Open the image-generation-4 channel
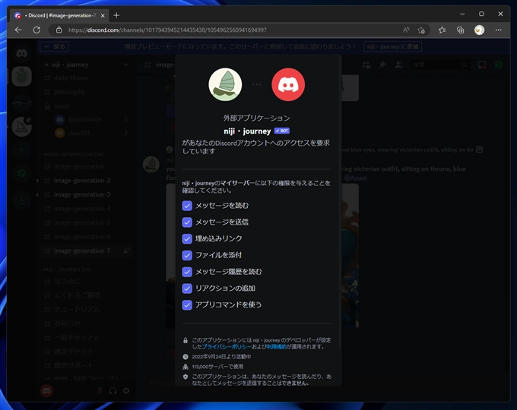 (x=86, y=209)
